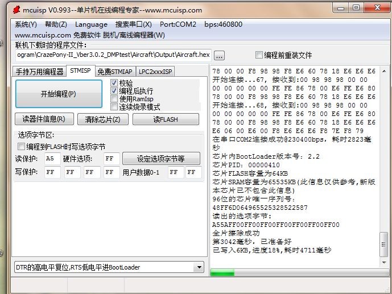Switch to the 免费STMIAP tab
The width and height of the screenshot is (392, 294).
coord(115,72)
